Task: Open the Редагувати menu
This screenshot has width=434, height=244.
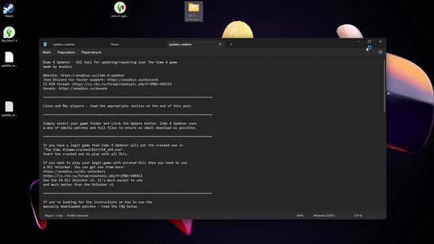Action: coord(66,52)
